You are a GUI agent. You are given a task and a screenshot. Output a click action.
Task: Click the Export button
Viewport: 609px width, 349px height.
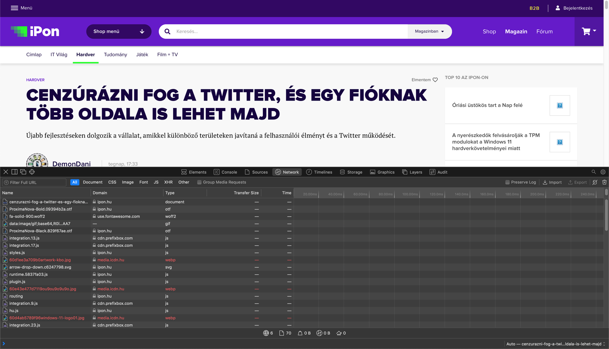point(577,182)
